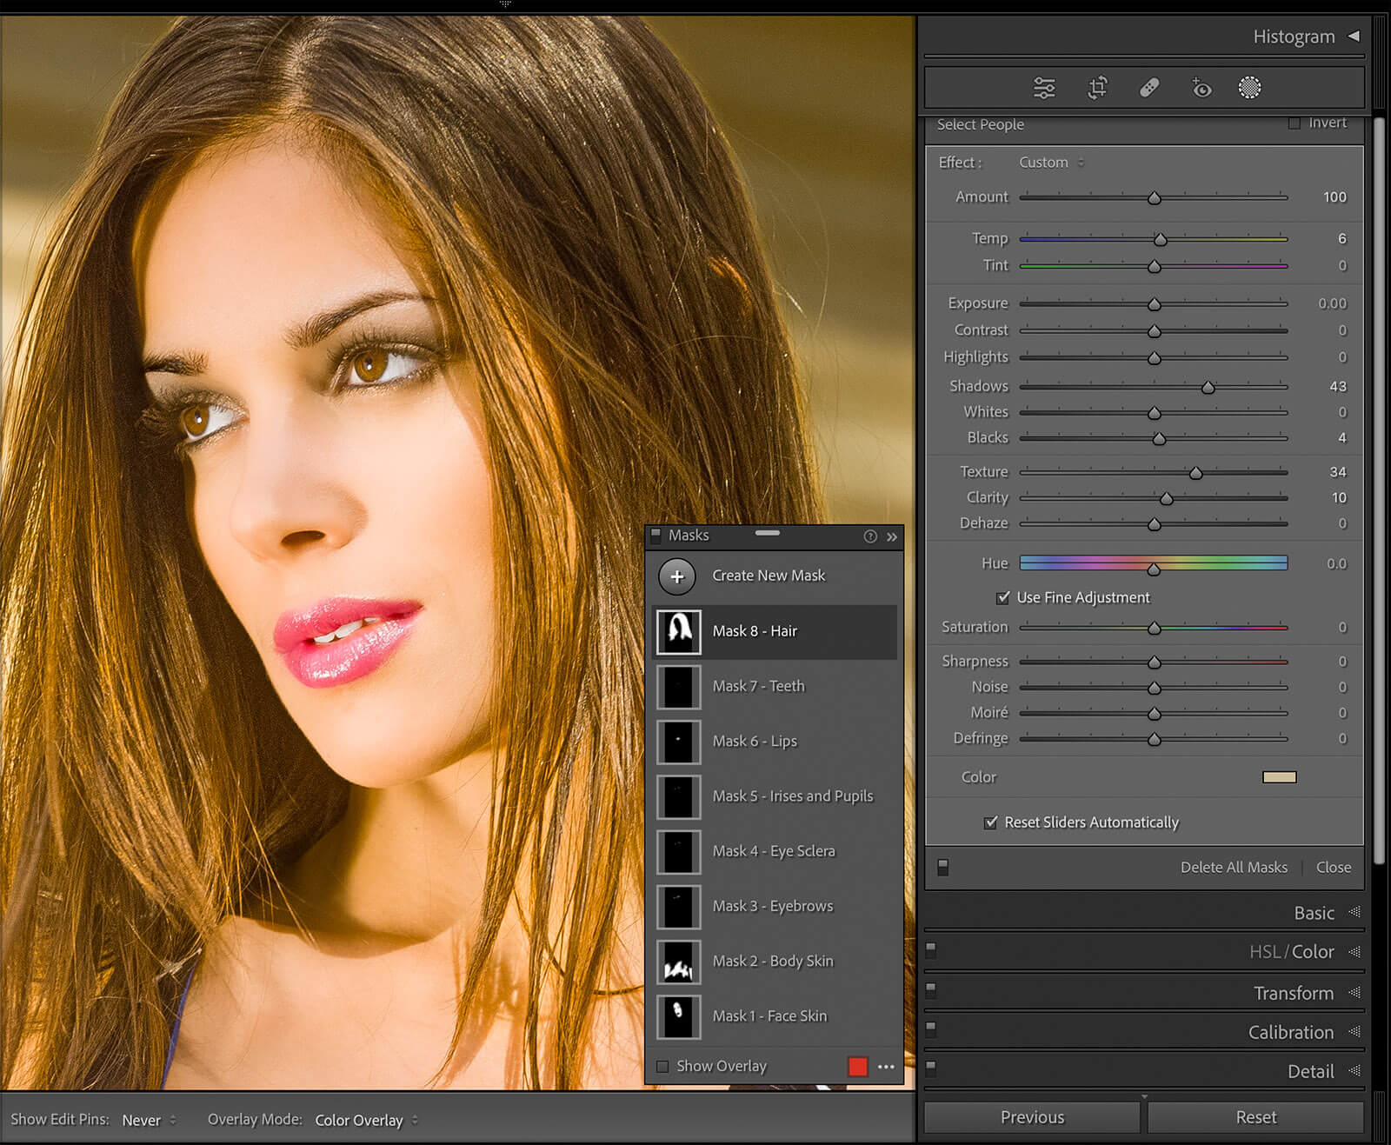
Task: Select the Red Eye correction tool
Action: [1201, 88]
